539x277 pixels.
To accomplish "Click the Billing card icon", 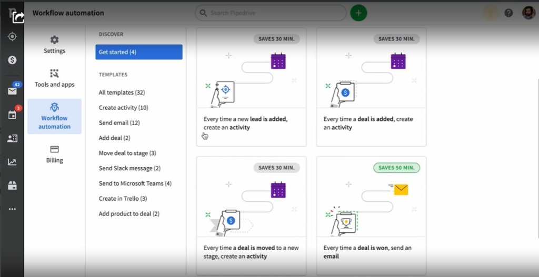I will 54,149.
